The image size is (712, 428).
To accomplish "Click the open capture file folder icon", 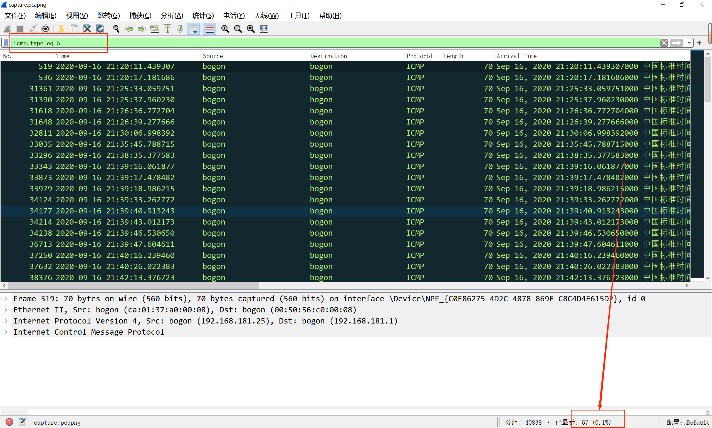I will 61,29.
